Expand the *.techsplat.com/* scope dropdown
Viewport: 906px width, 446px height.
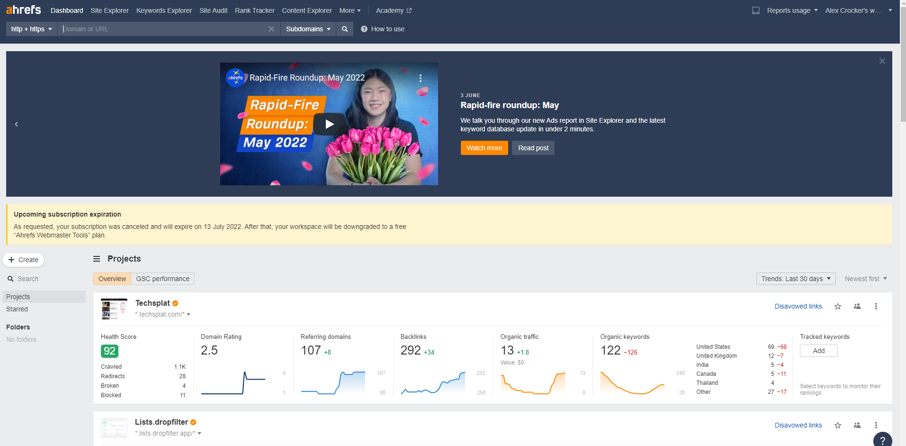(162, 314)
